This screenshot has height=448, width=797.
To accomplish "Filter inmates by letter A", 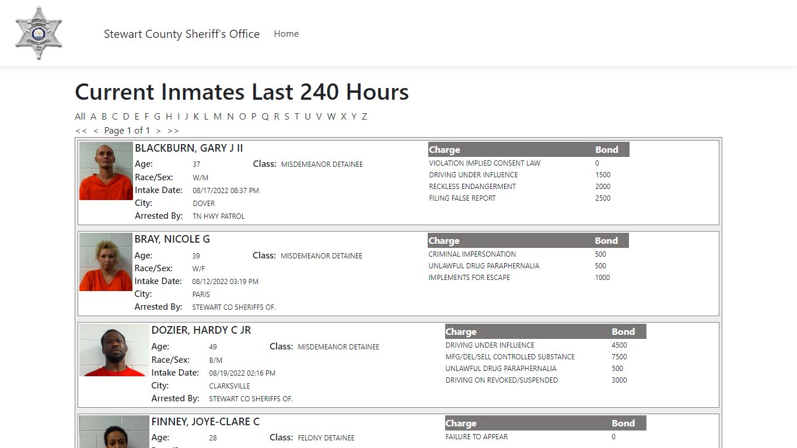I will pyautogui.click(x=93, y=116).
